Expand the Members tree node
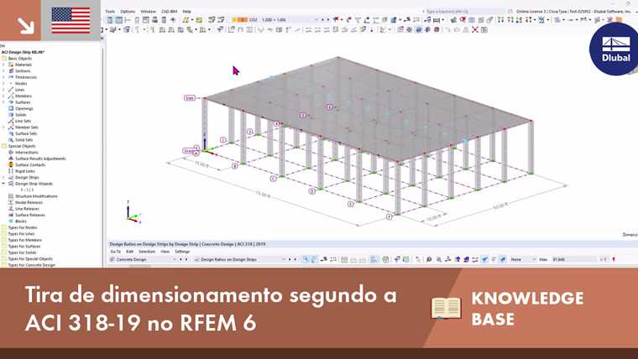Image resolution: width=638 pixels, height=359 pixels. click(3, 96)
